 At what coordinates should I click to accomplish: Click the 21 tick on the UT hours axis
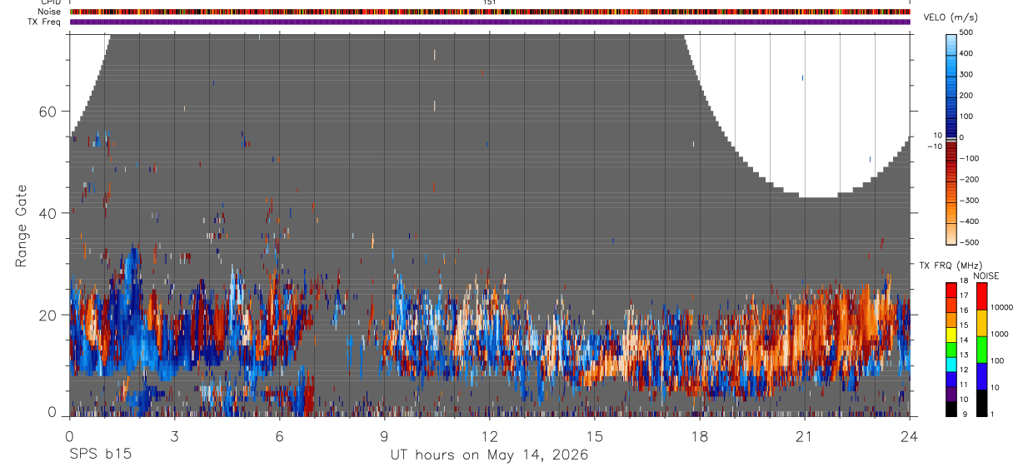(805, 435)
